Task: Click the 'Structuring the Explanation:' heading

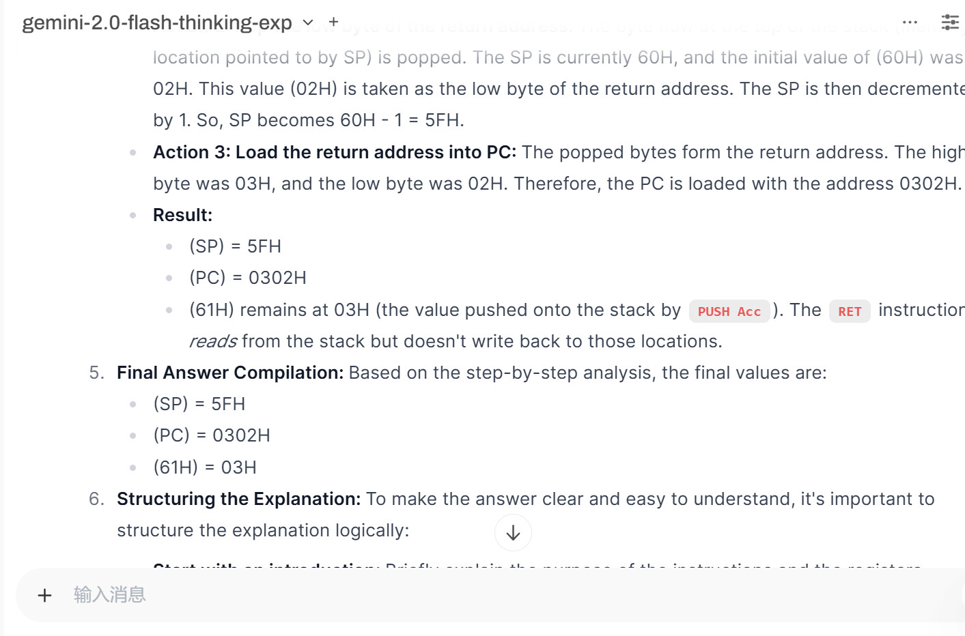Action: point(238,499)
